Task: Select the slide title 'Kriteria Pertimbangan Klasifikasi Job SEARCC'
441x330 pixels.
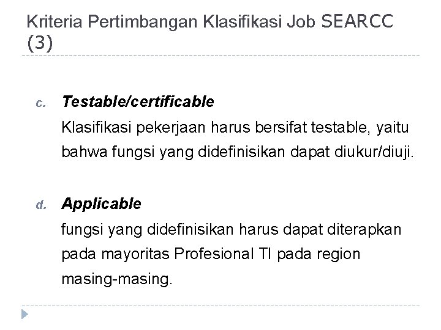Action: pos(210,21)
